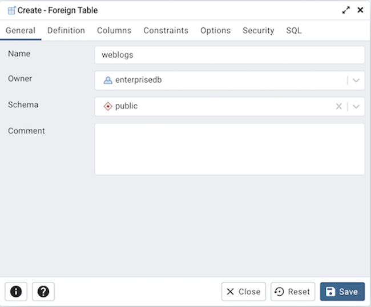The height and width of the screenshot is (307, 371).
Task: Open the Columns tab
Action: [114, 31]
